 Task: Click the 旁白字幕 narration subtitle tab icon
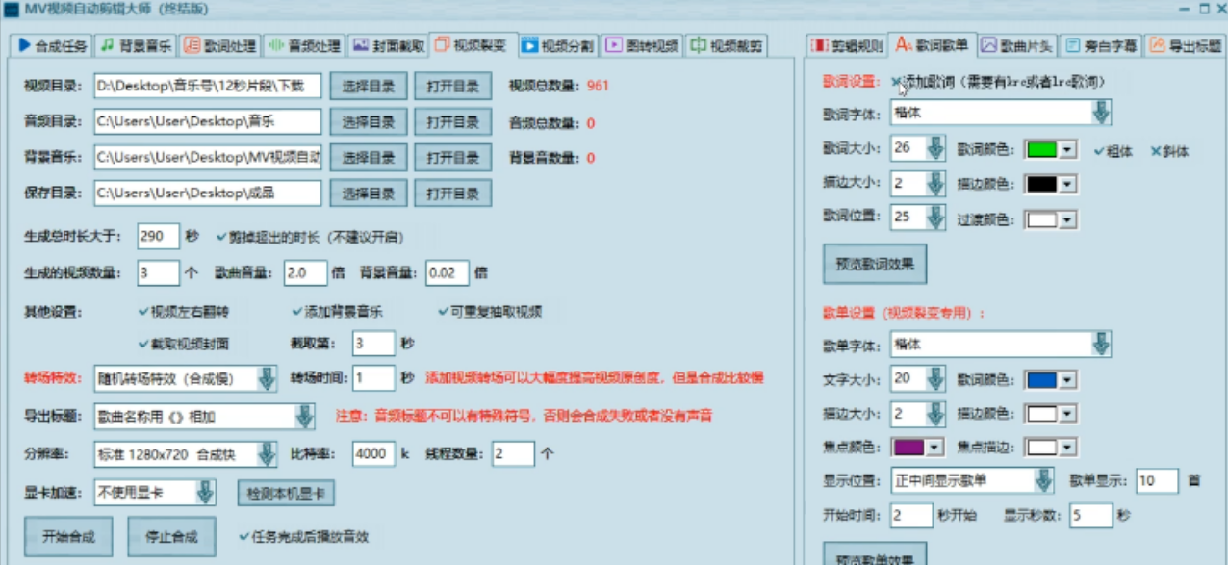tap(1071, 42)
